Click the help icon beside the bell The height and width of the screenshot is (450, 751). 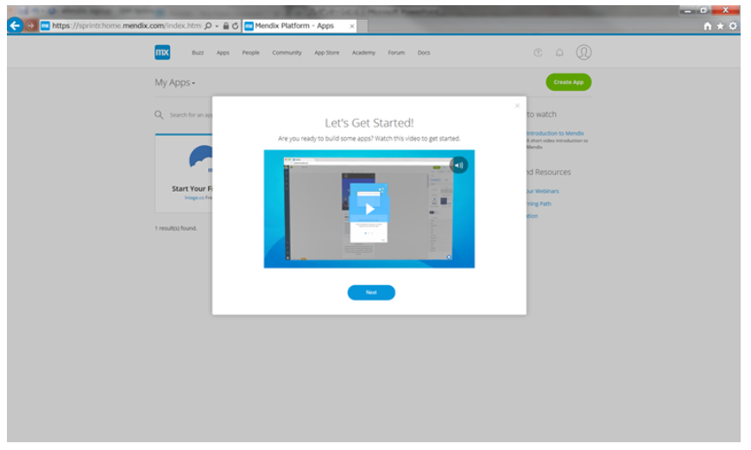pos(538,53)
